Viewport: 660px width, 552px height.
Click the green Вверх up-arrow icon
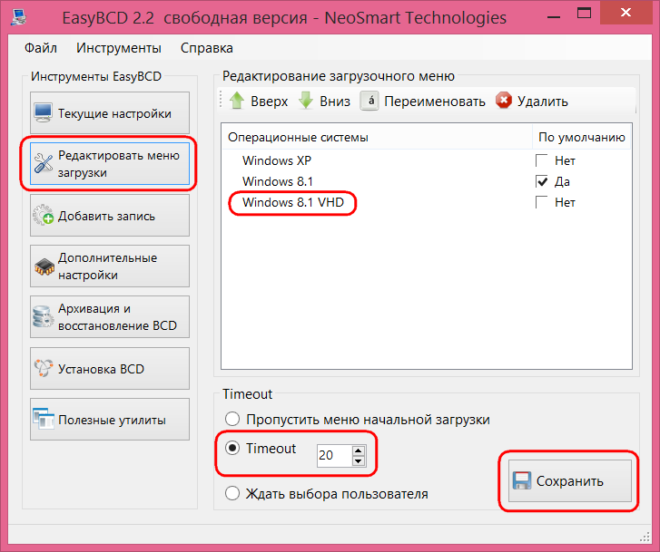coord(237,101)
